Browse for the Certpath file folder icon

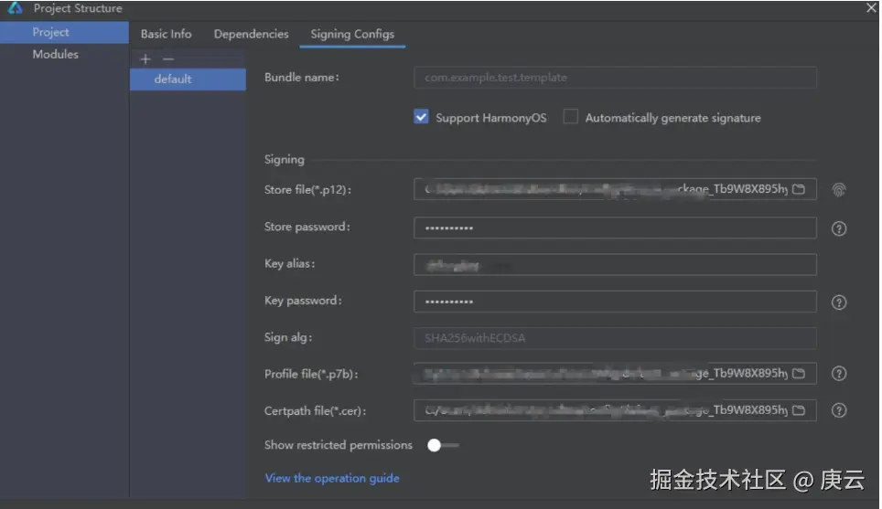tap(798, 410)
